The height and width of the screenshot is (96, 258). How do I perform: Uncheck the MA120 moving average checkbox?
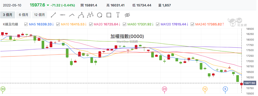pos(158,24)
